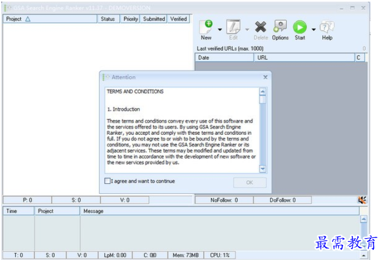Click the Message column header in log
The width and height of the screenshot is (382, 260).
(x=220, y=211)
